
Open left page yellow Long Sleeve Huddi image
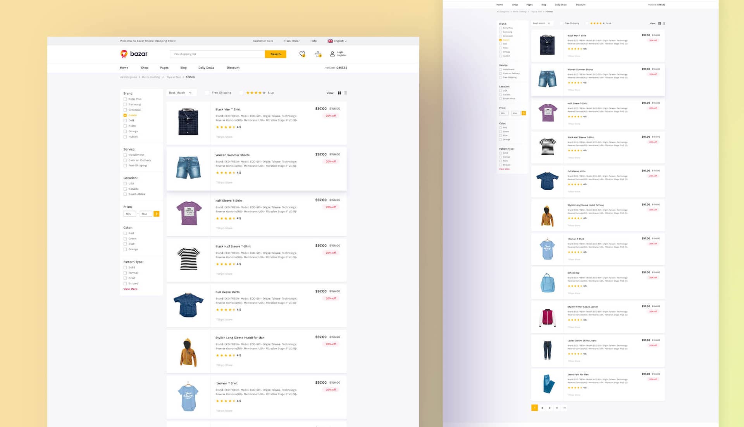(x=188, y=352)
